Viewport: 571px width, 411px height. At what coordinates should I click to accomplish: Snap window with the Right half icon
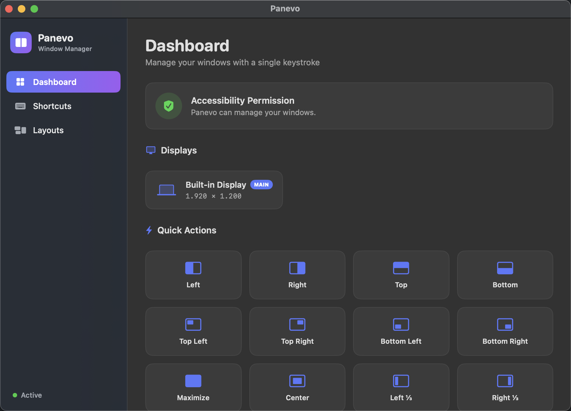click(297, 268)
